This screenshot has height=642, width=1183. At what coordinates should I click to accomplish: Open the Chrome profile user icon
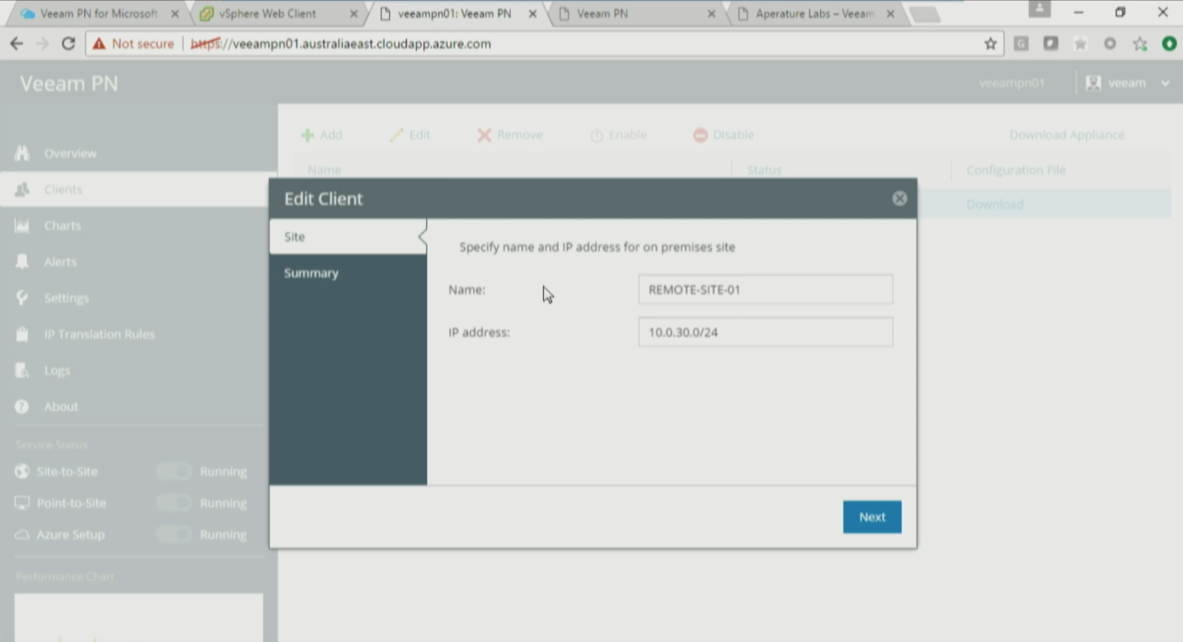1039,9
